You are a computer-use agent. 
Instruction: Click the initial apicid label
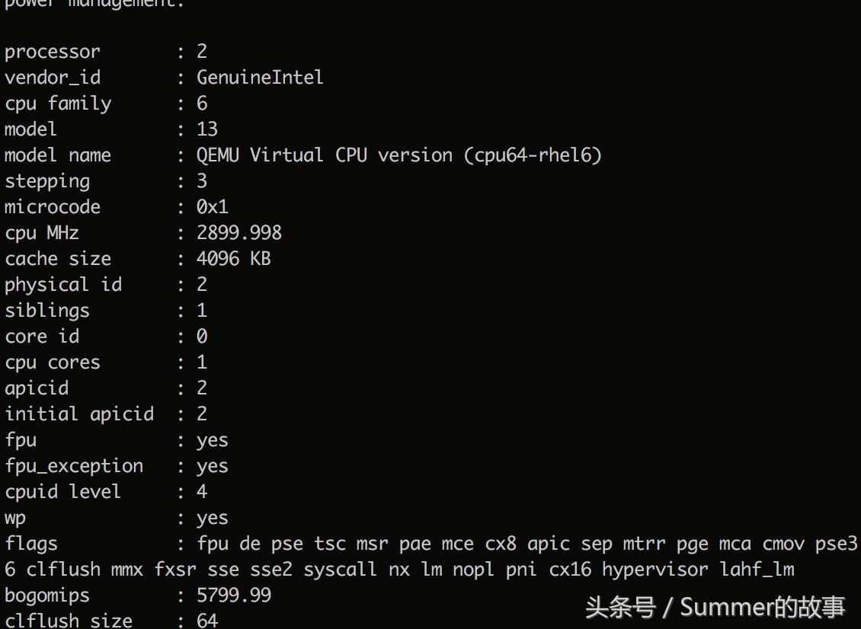coord(79,414)
